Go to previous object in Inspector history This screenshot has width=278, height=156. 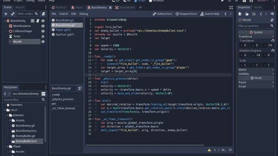(261, 14)
